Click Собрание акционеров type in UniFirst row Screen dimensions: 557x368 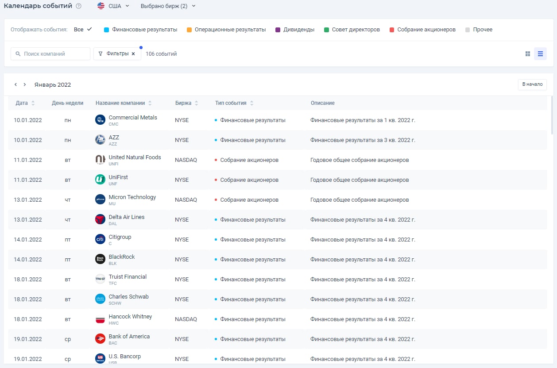tap(249, 180)
